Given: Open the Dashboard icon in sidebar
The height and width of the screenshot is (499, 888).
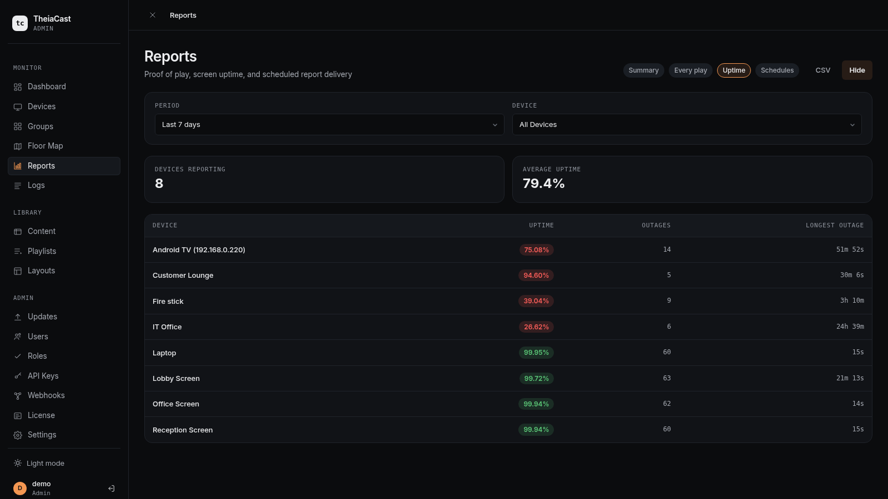Looking at the screenshot, I should [18, 87].
